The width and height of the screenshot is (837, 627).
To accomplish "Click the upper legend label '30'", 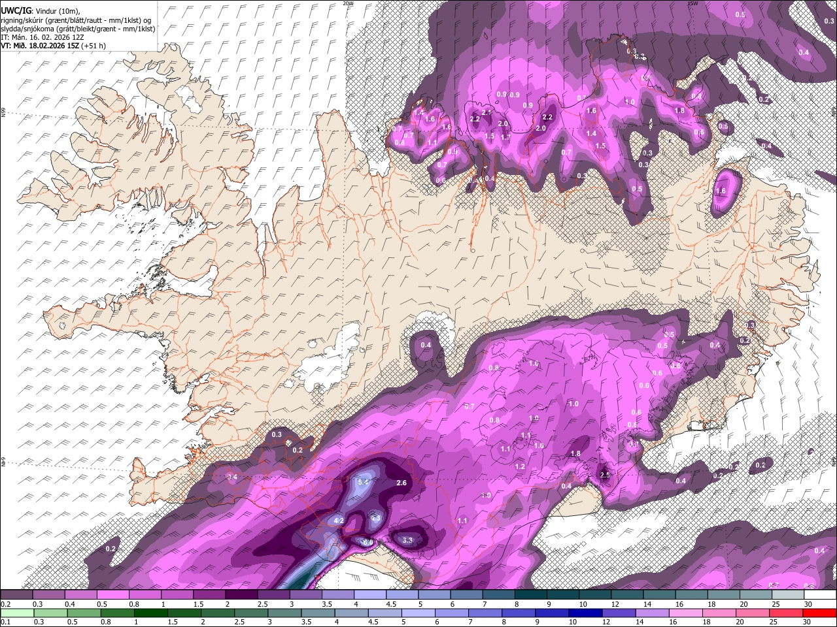I will coord(808,604).
